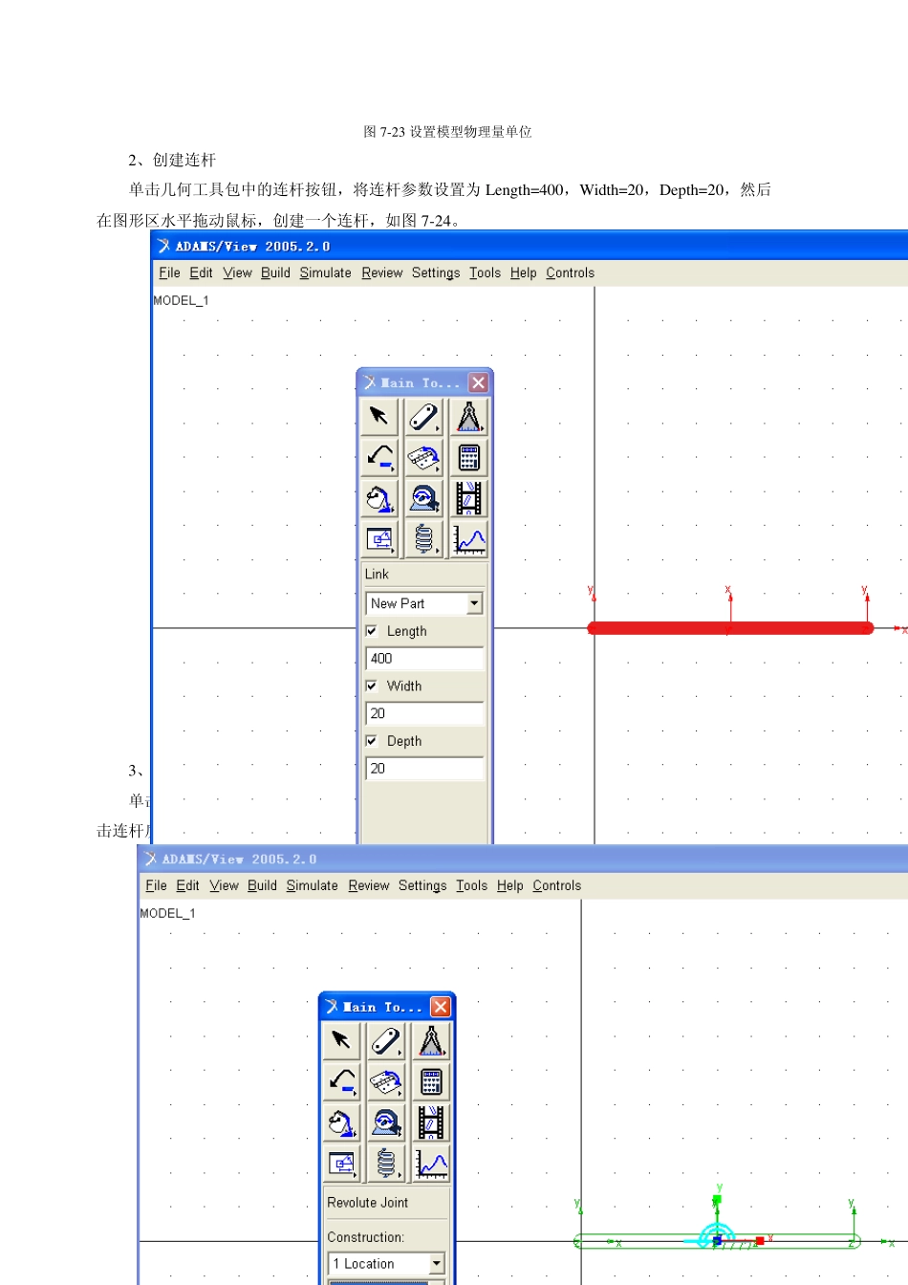Expand the 1 Location construction dropdown
The image size is (908, 1285).
(437, 1263)
